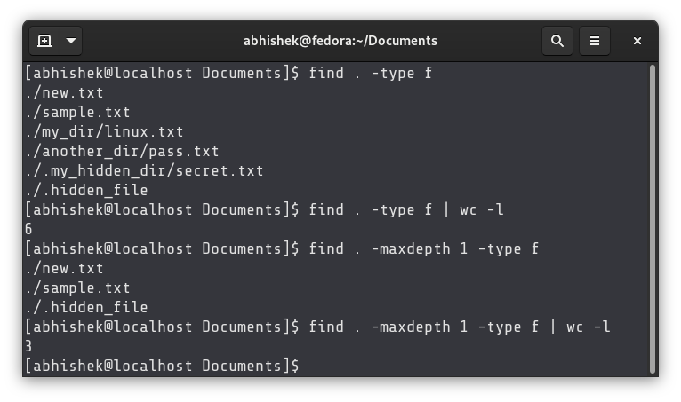Open the terminal search tool
681x402 pixels.
[557, 41]
